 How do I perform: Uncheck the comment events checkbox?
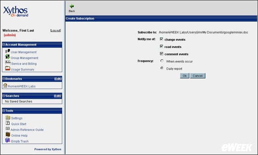point(161,54)
